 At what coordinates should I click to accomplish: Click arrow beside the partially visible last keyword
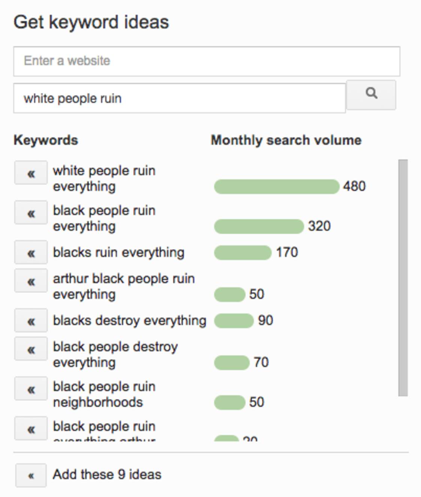(x=31, y=428)
